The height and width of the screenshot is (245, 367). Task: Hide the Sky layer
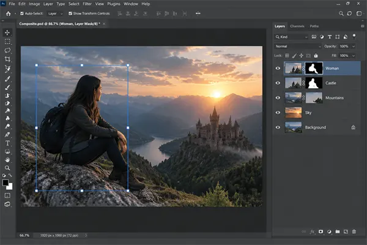coord(278,113)
